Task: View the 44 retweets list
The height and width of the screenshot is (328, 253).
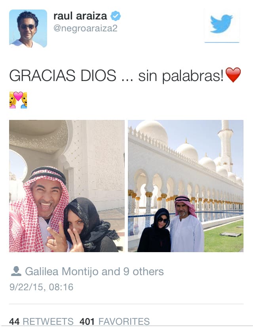Action: pyautogui.click(x=41, y=322)
